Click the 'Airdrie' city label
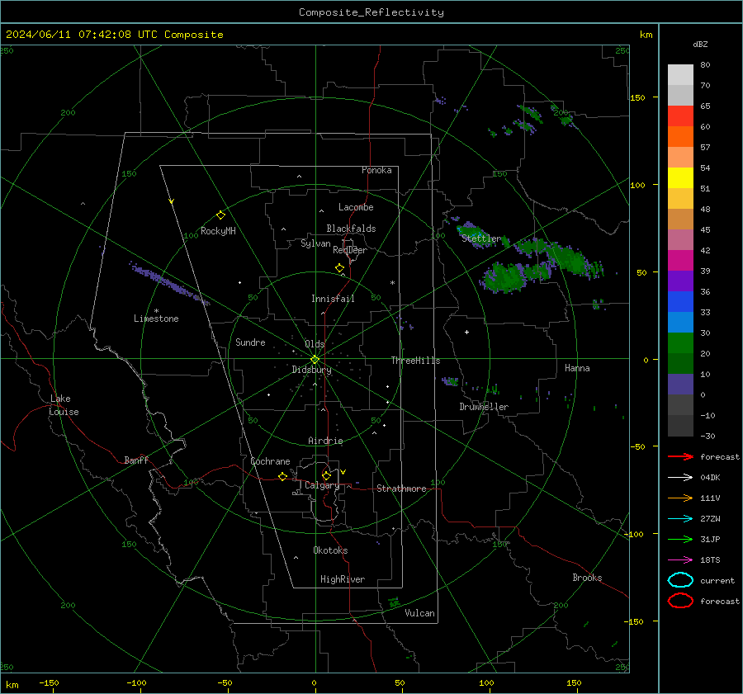The image size is (743, 694). click(x=325, y=441)
